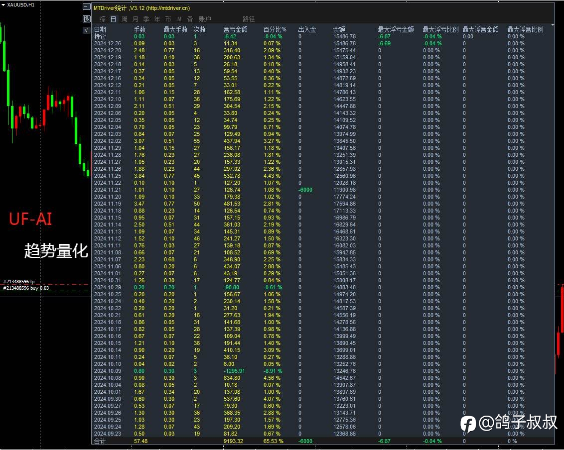This screenshot has width=564, height=450.
Task: Open the 账户 account tab
Action: pyautogui.click(x=205, y=19)
